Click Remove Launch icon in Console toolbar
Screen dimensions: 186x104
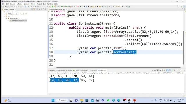pyautogui.click(x=155, y=70)
